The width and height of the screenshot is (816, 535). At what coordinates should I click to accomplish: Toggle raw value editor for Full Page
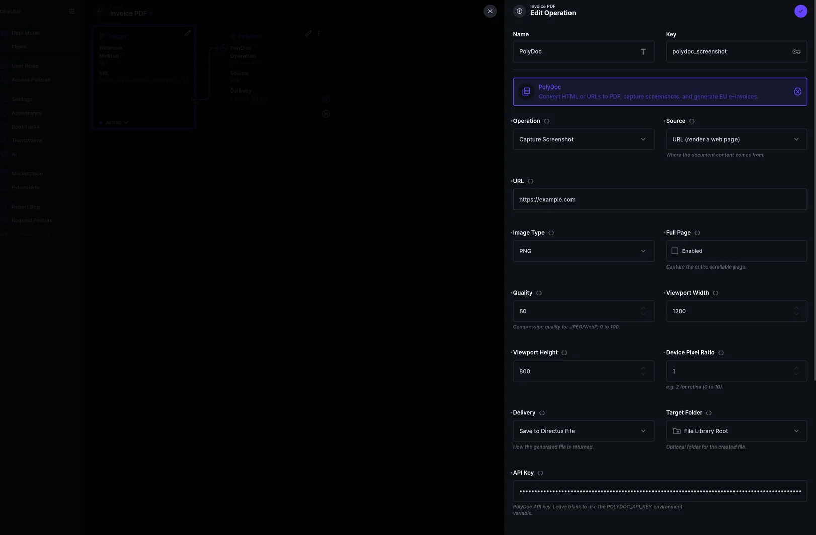click(697, 233)
